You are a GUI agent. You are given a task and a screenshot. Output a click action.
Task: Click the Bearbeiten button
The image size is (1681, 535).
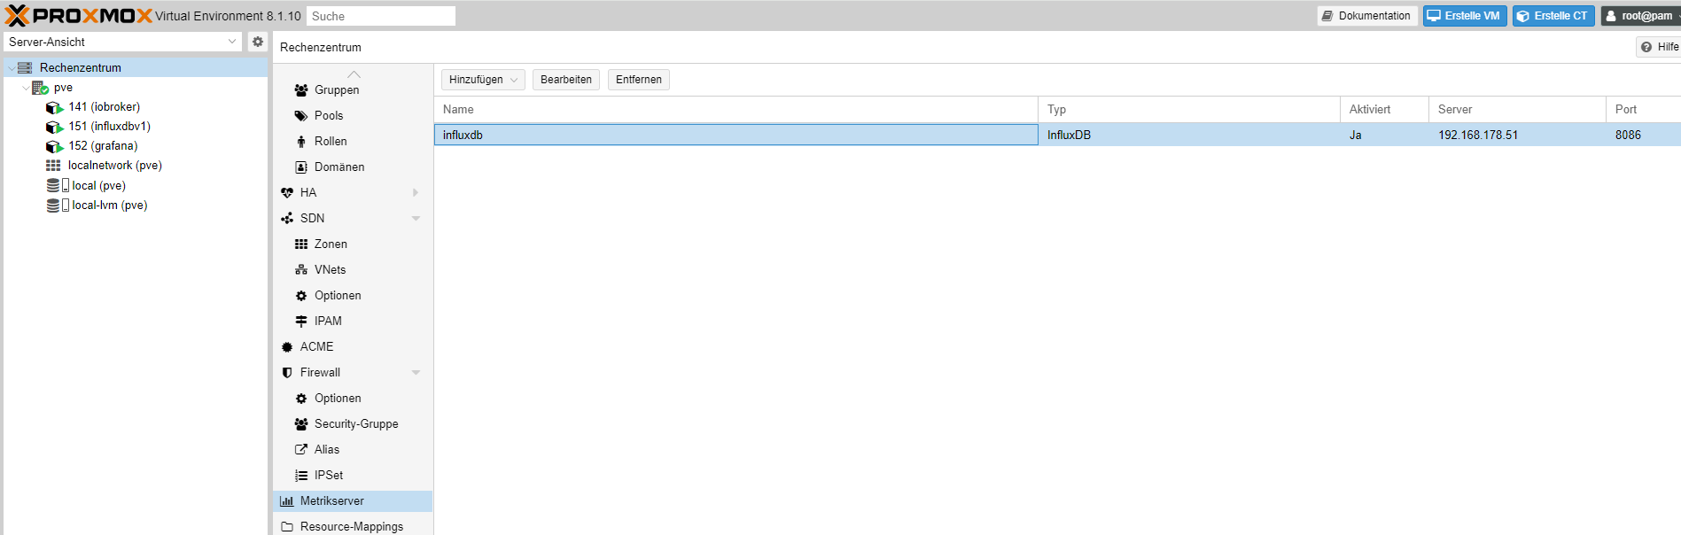[566, 80]
